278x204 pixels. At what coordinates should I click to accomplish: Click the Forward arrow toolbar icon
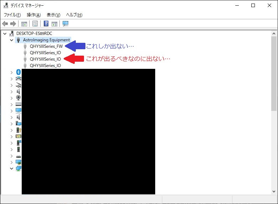click(13, 24)
